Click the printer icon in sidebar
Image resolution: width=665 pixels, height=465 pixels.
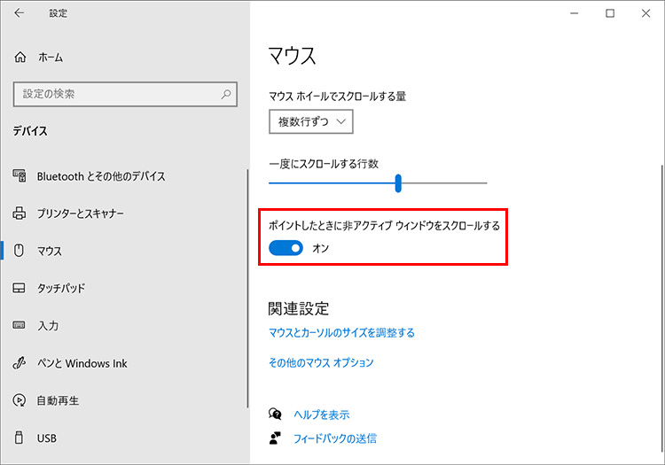20,213
